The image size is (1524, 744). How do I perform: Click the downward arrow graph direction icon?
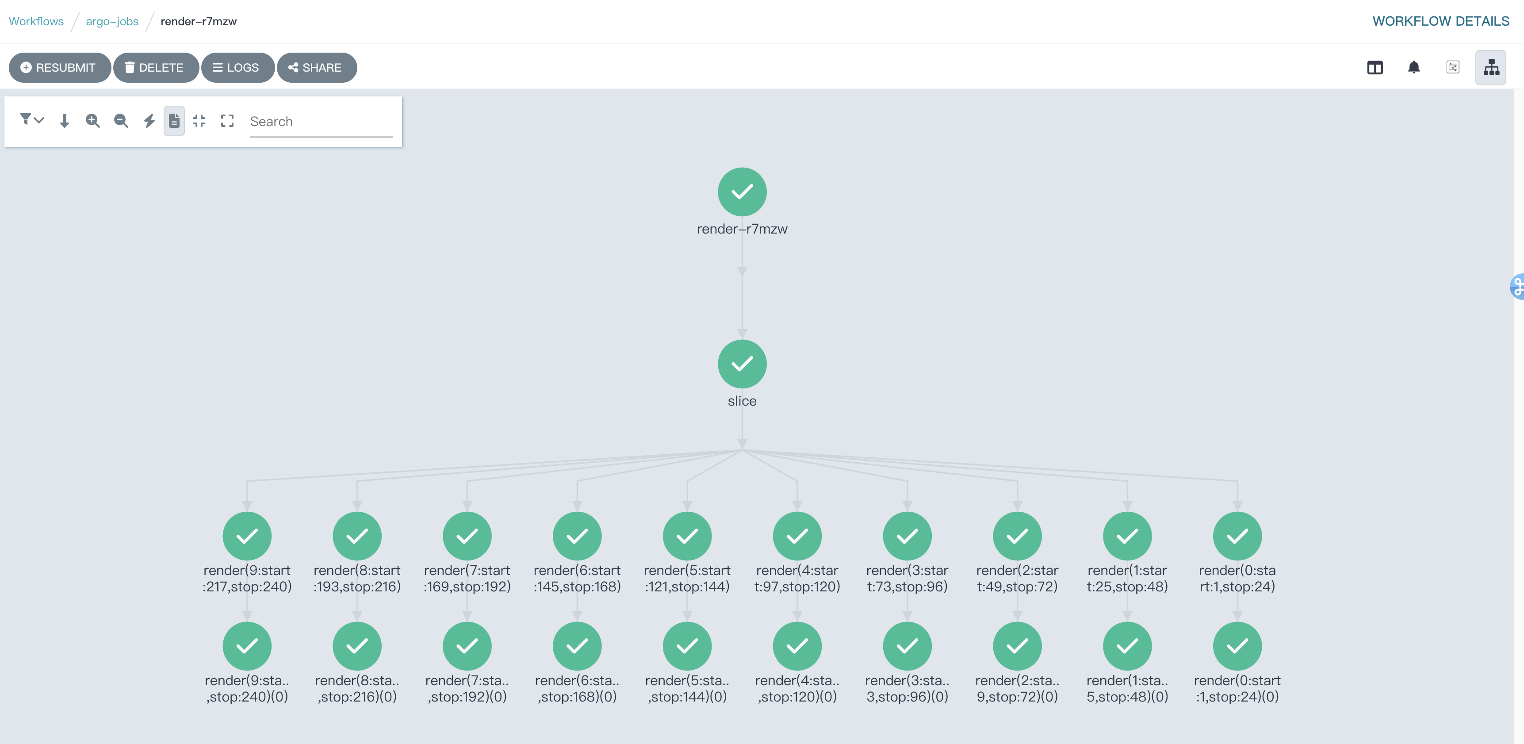pos(65,121)
